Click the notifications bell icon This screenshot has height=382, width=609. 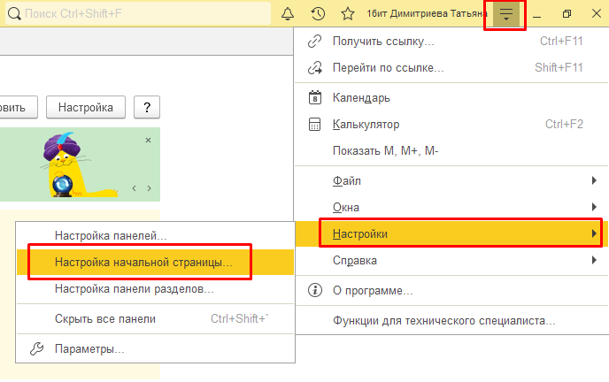pyautogui.click(x=288, y=15)
